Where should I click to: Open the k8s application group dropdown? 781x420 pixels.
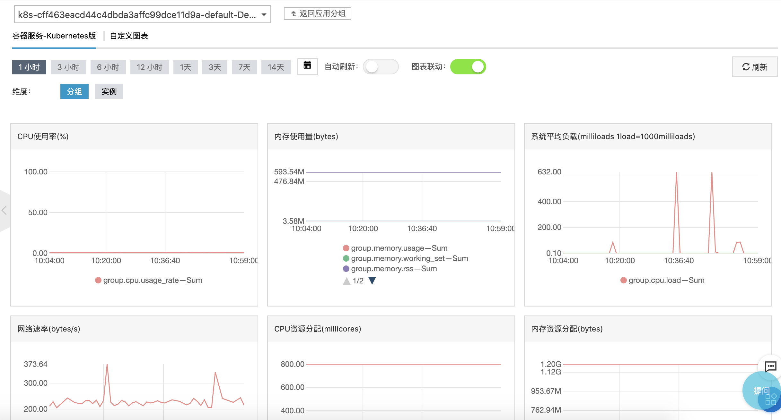[x=142, y=14]
